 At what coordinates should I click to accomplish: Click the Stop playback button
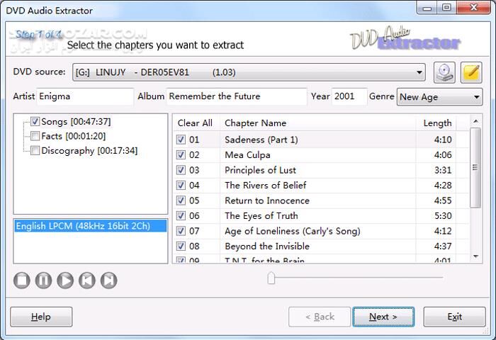tap(22, 280)
